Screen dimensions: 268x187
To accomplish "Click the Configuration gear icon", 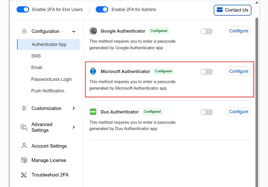I will pos(24,31).
